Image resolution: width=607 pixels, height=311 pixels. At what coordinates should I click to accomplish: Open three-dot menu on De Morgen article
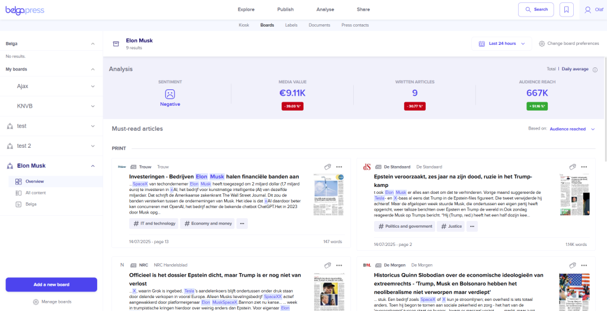click(584, 265)
